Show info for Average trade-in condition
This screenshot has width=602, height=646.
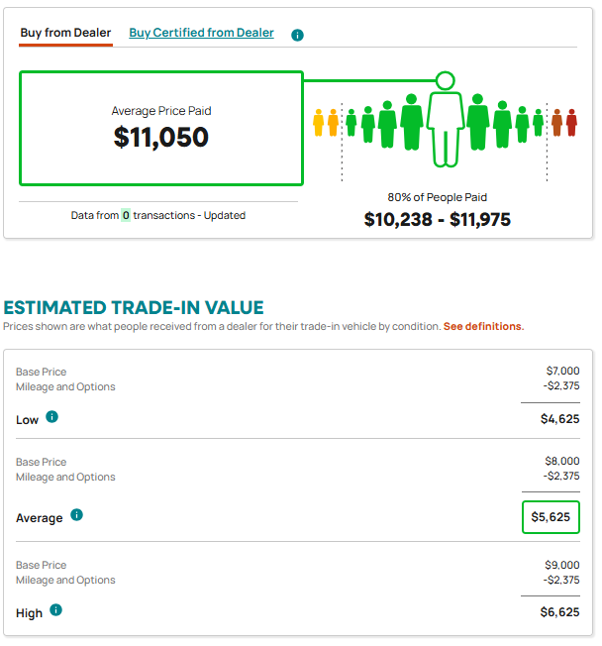(76, 515)
